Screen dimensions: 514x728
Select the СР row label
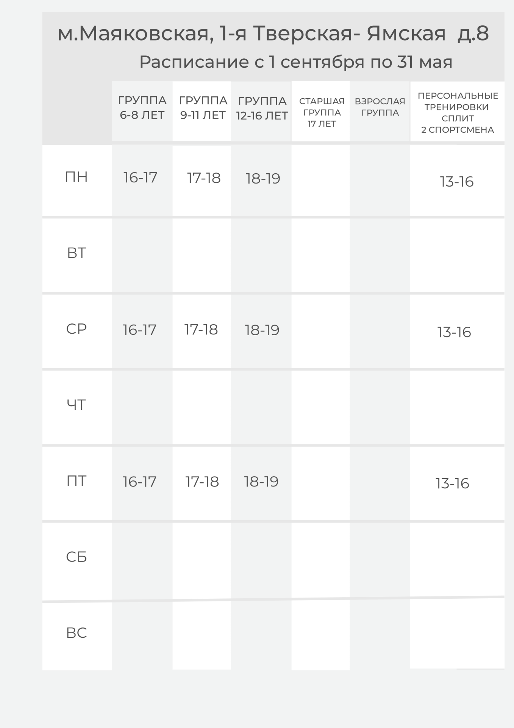coord(77,329)
